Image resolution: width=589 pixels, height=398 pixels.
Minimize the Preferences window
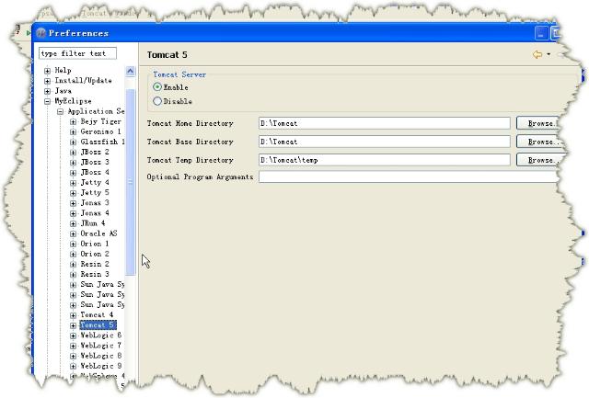(541, 33)
